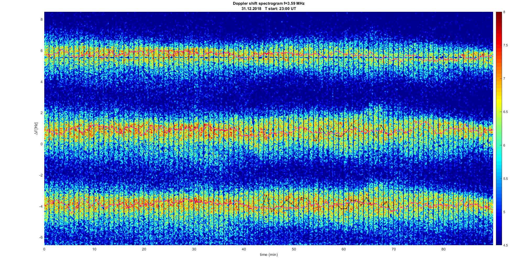Screen dimensions: 524x263
Task: Click the colorbar tick label '7'
Action: click(504, 79)
